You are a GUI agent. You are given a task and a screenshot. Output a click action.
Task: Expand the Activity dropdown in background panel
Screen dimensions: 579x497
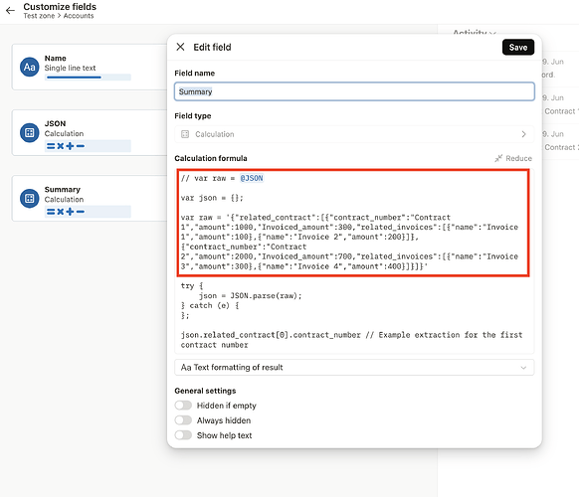[x=475, y=33]
